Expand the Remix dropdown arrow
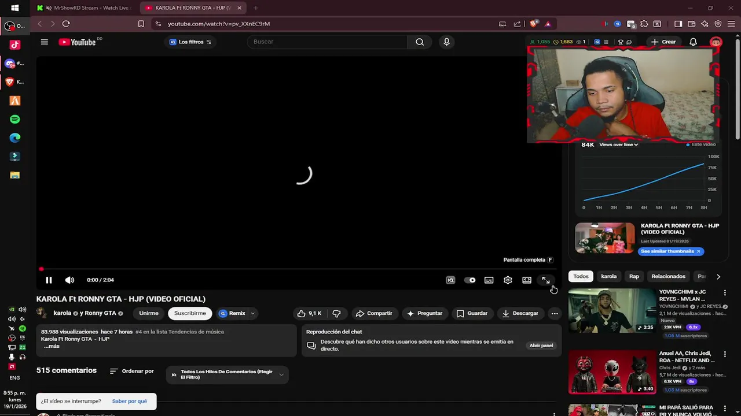Viewport: 741px width, 416px height. [252, 313]
